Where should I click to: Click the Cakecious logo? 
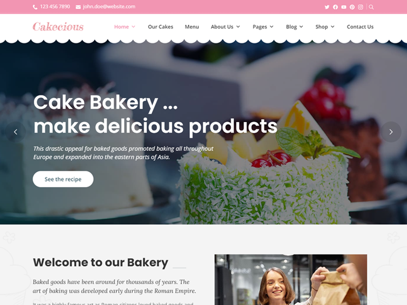(x=58, y=27)
